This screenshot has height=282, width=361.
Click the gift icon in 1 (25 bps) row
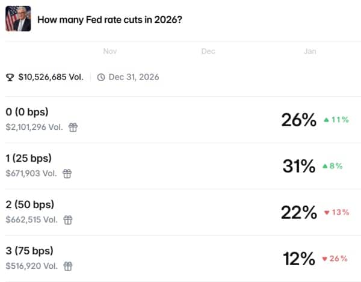tap(67, 174)
